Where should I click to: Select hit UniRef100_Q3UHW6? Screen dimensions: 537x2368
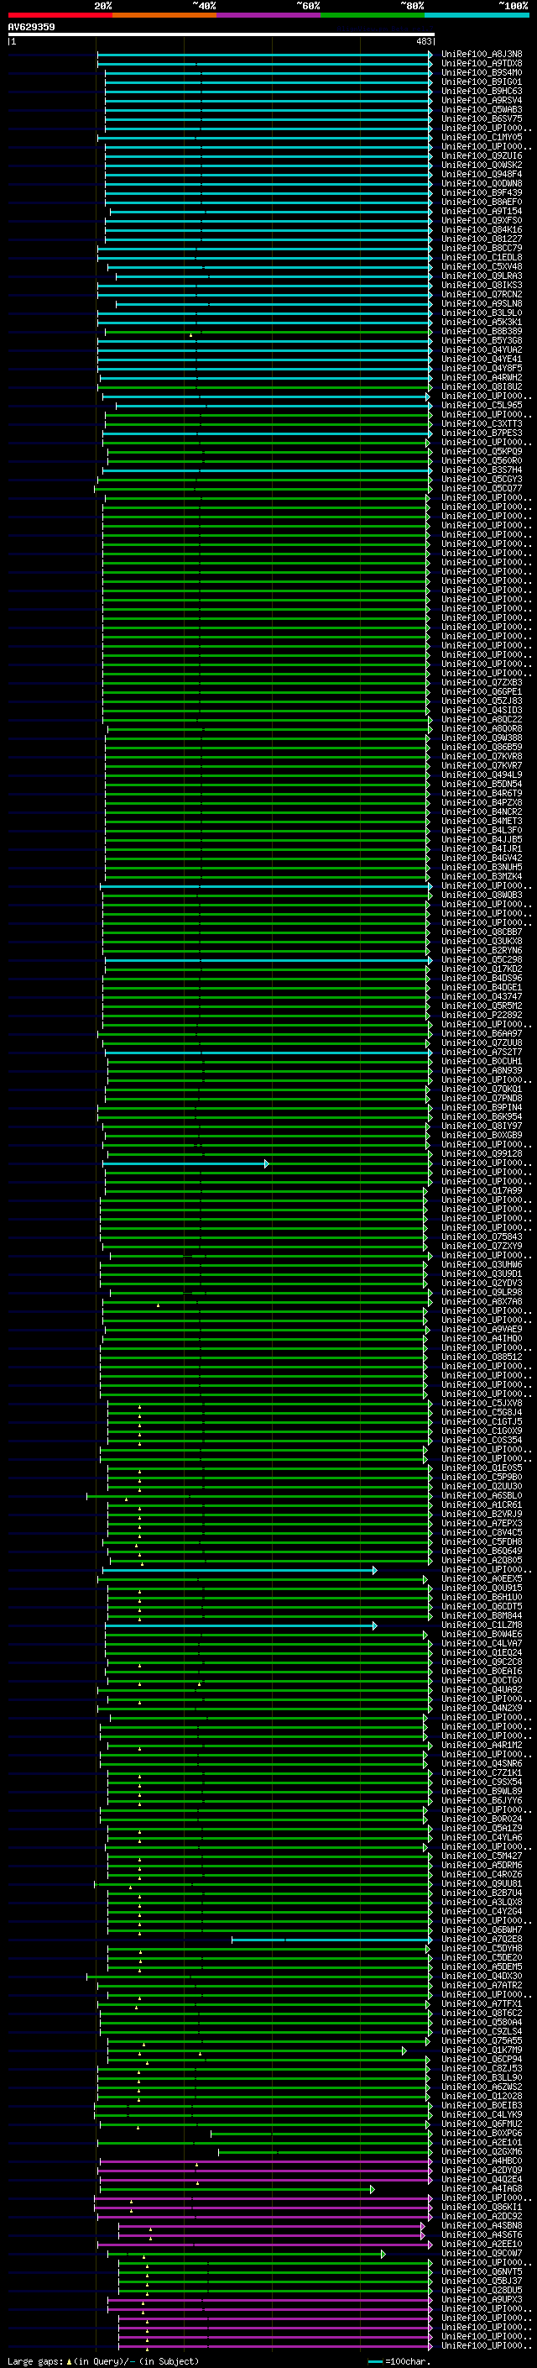pyautogui.click(x=482, y=1265)
